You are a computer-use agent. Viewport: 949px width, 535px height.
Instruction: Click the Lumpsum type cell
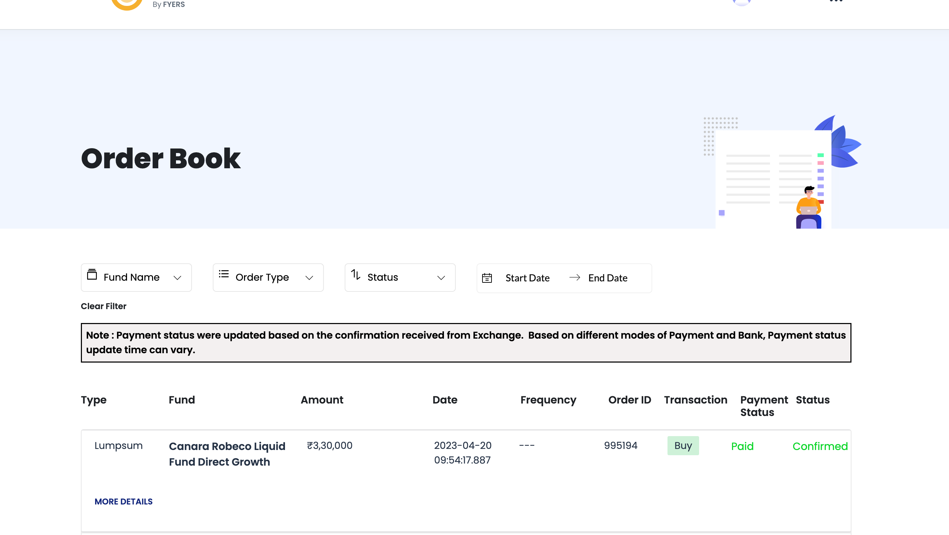119,445
